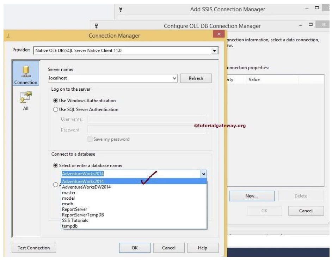Click the Add SSIS Connection Manager window icon

(x=121, y=9)
